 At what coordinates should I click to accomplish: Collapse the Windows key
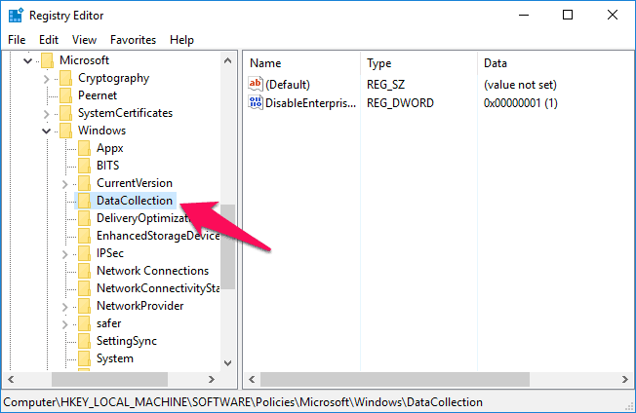point(46,131)
